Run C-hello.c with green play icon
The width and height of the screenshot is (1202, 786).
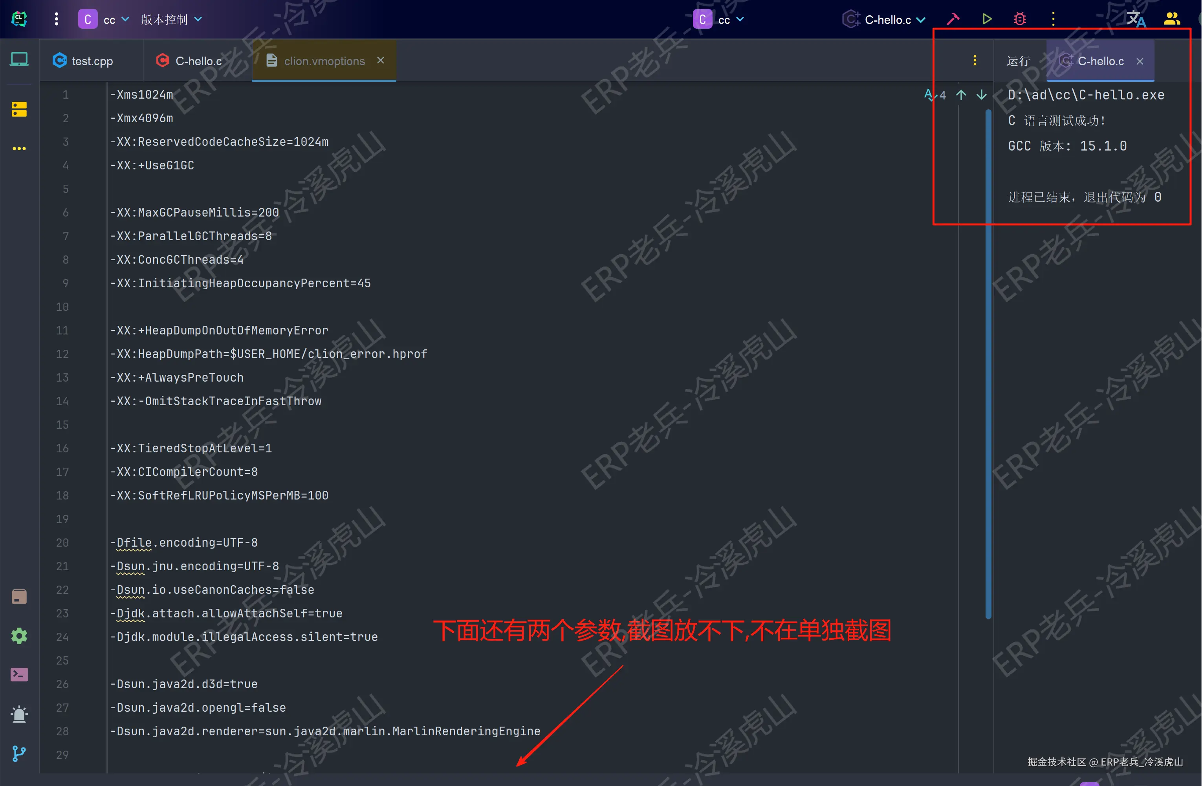point(987,19)
